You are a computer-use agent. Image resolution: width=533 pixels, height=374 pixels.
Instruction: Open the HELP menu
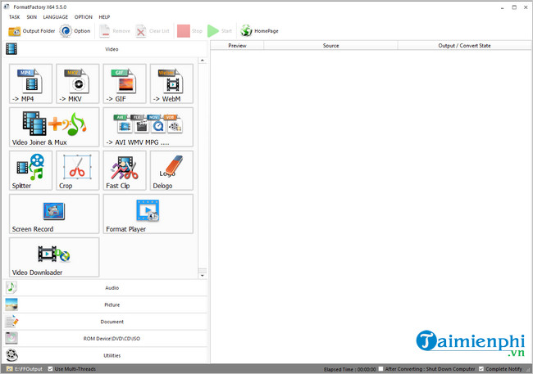coord(104,17)
